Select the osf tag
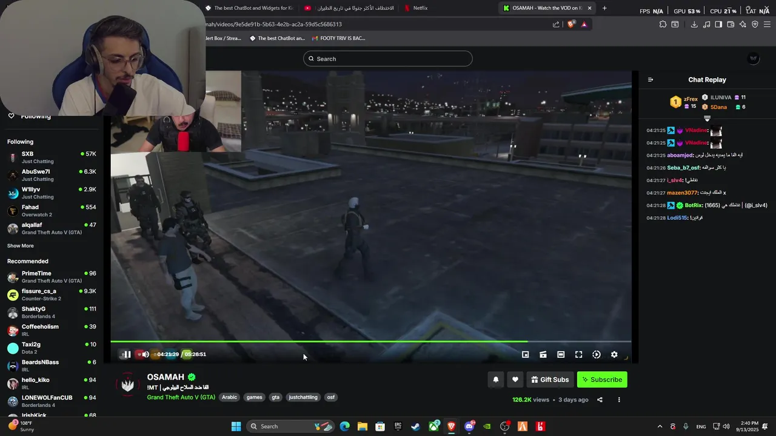This screenshot has height=436, width=776. [330, 397]
